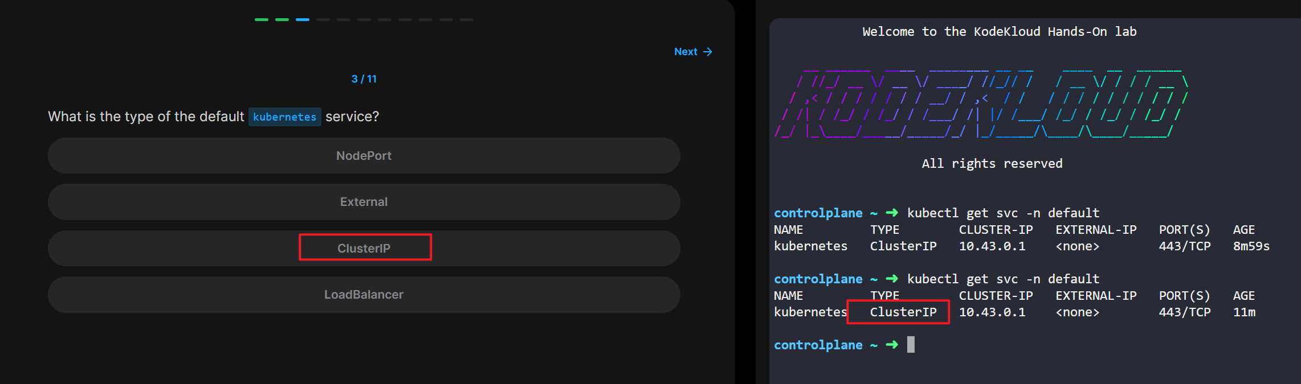The height and width of the screenshot is (384, 1301).
Task: Click the 11m age value in the terminal
Action: [x=1244, y=312]
